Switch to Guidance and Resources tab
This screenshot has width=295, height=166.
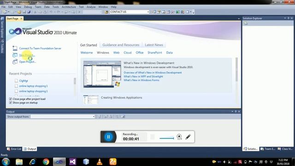click(121, 45)
